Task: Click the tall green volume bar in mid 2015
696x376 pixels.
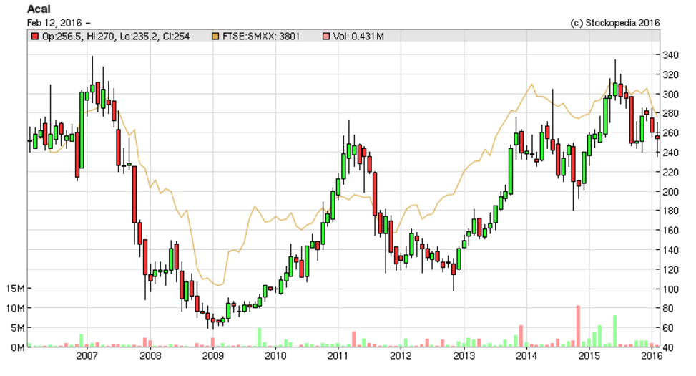Action: point(614,331)
